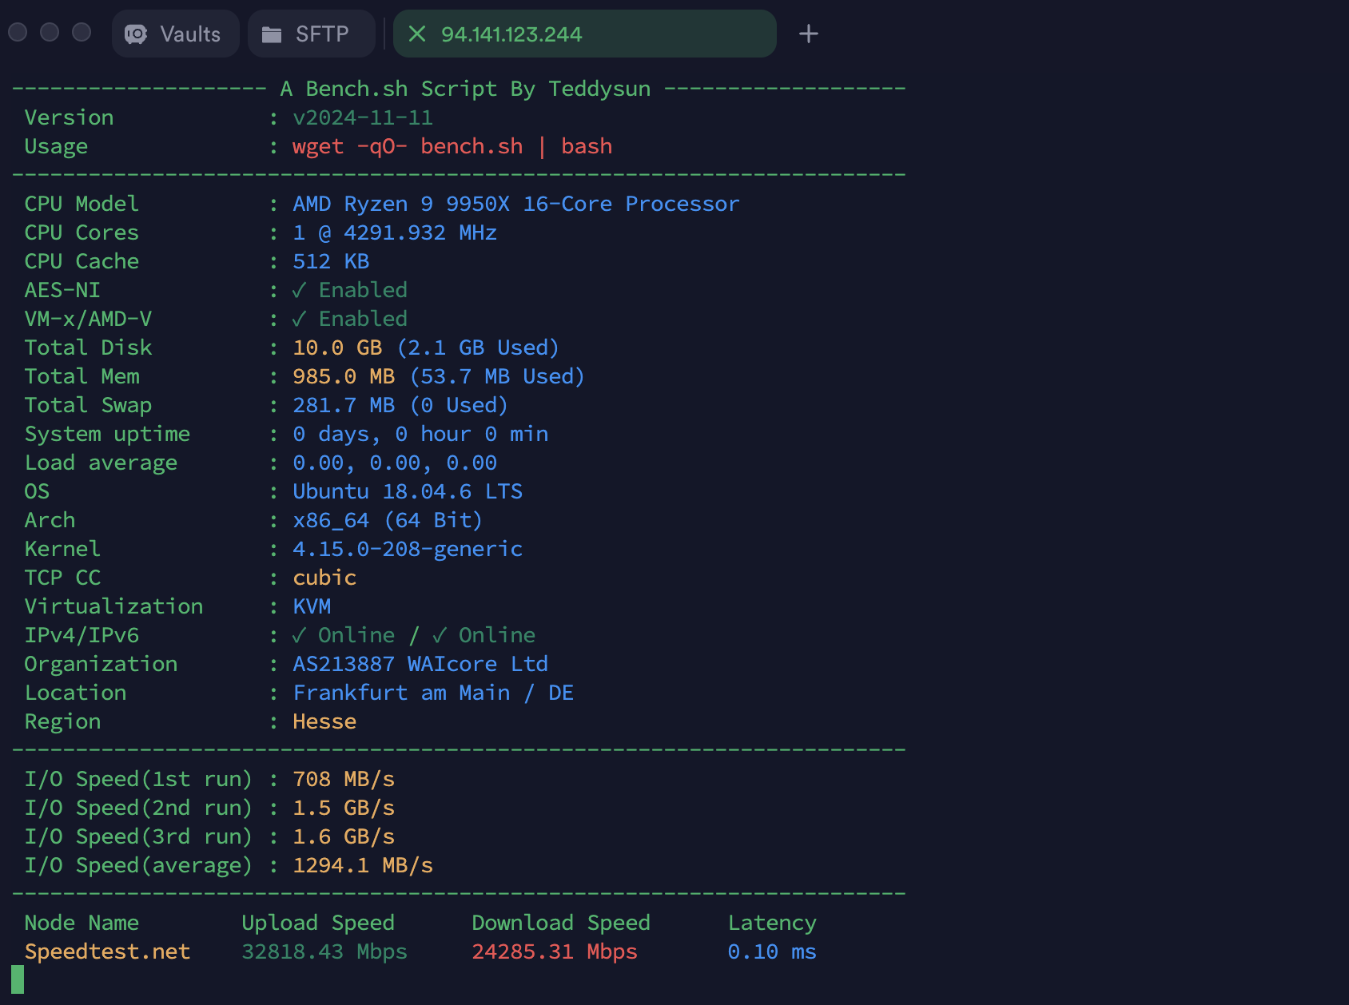Screen dimensions: 1349x1005
Task: Click the 708 MB/s first run speed
Action: pyautogui.click(x=344, y=779)
